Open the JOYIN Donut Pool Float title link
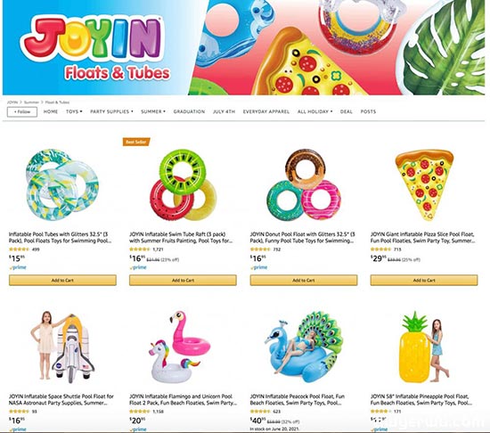 click(x=303, y=237)
